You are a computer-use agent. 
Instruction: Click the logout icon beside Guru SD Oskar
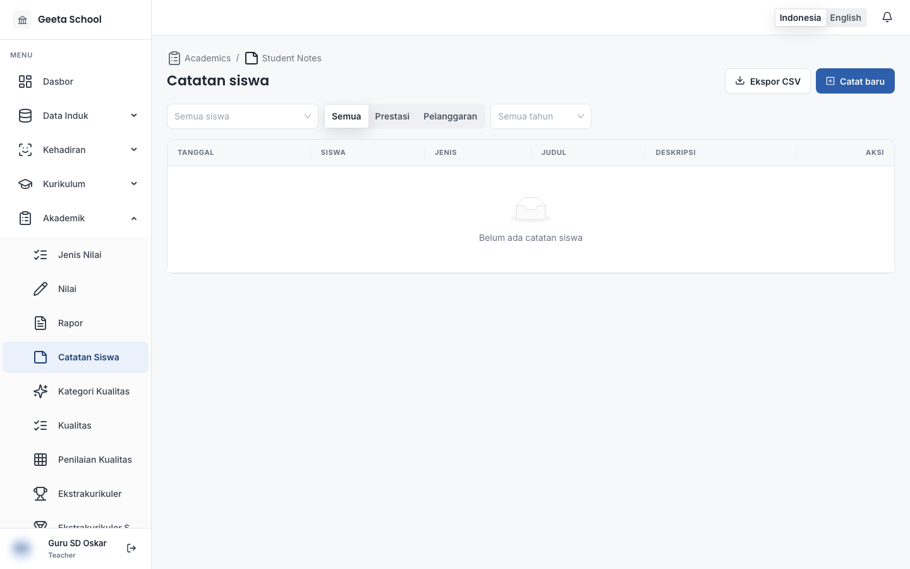tap(131, 548)
